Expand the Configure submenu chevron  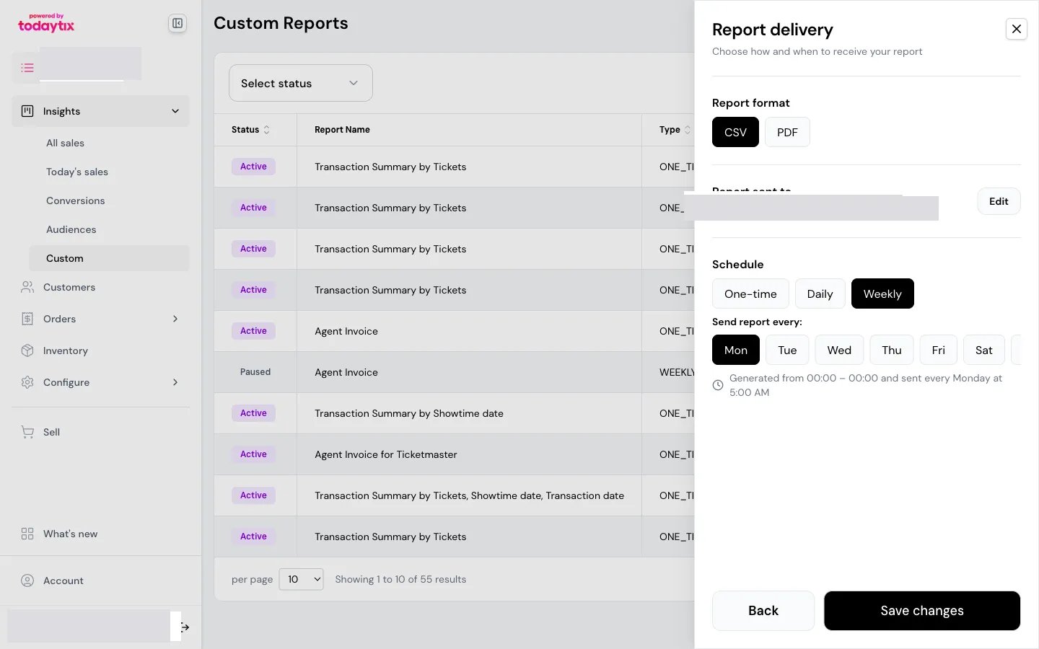[x=175, y=382]
